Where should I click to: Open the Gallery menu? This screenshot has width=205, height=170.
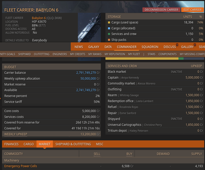(187, 47)
